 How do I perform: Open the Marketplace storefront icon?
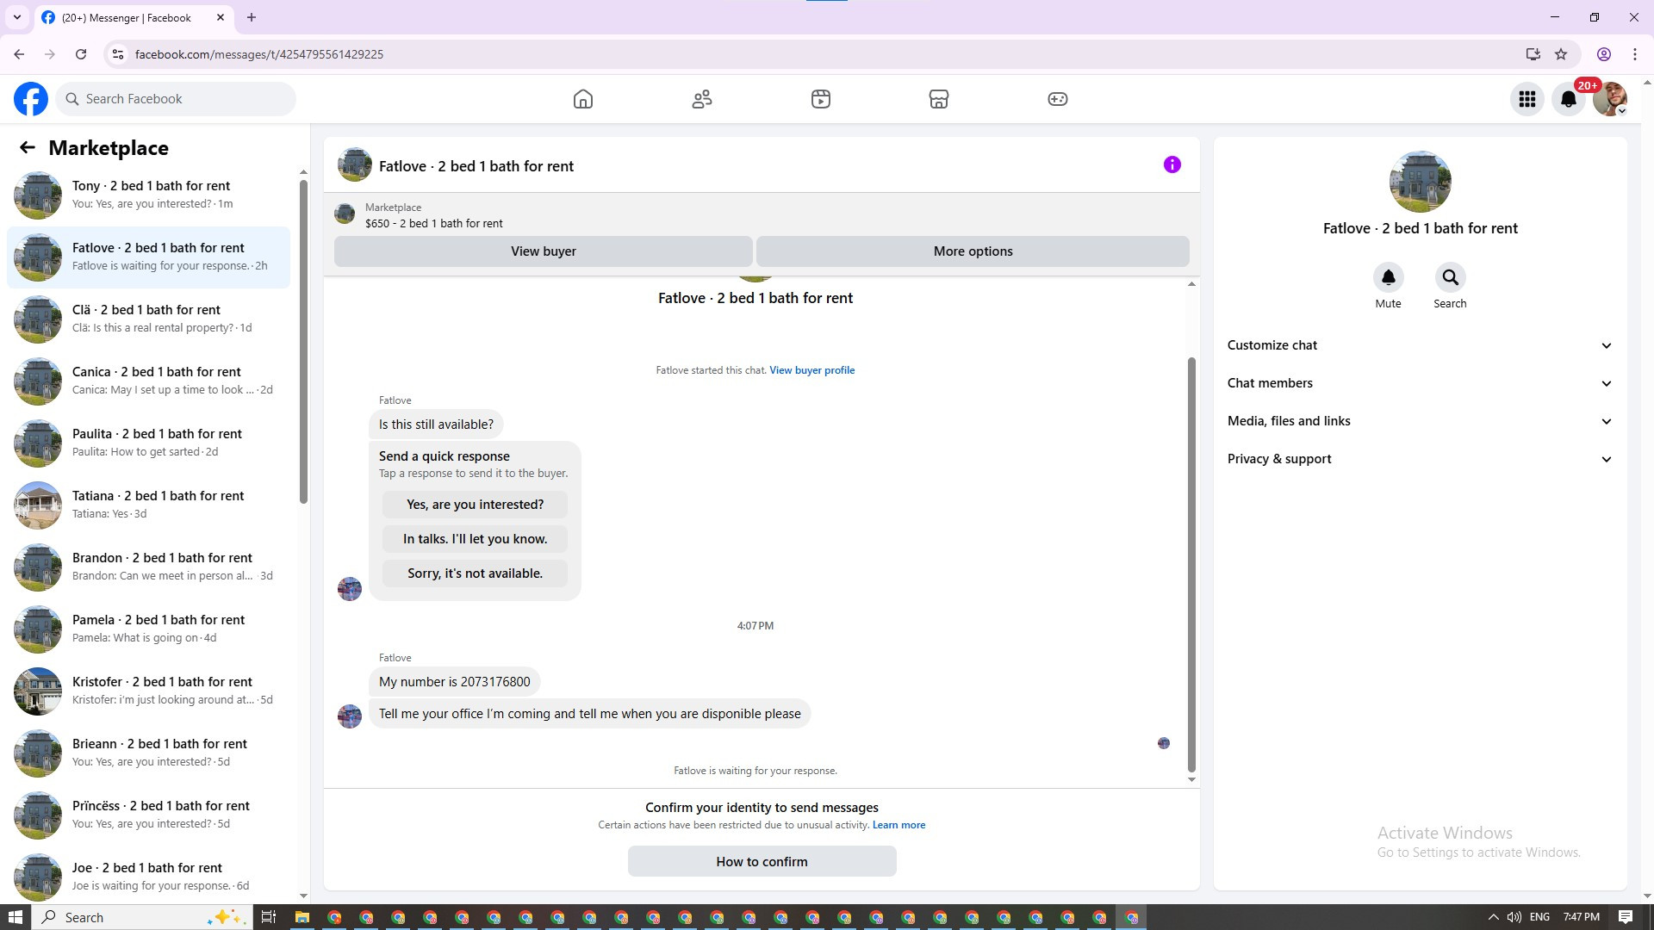tap(939, 99)
